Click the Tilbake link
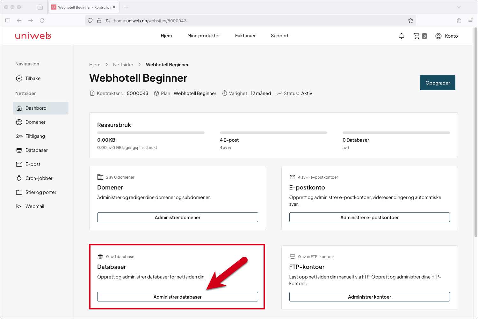 point(33,78)
